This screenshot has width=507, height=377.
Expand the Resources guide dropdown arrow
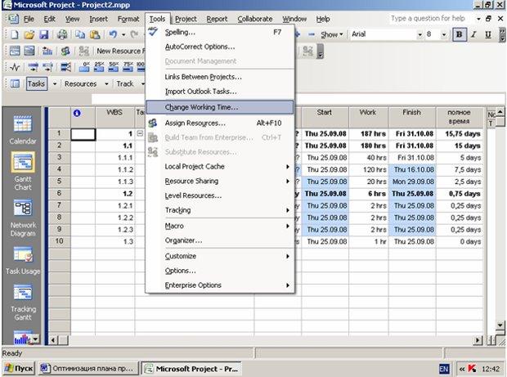tap(106, 83)
